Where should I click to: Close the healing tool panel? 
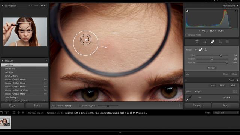tap(235, 74)
